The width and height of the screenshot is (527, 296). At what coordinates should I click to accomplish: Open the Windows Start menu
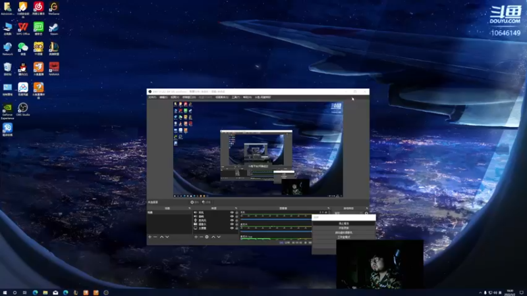tap(5, 293)
